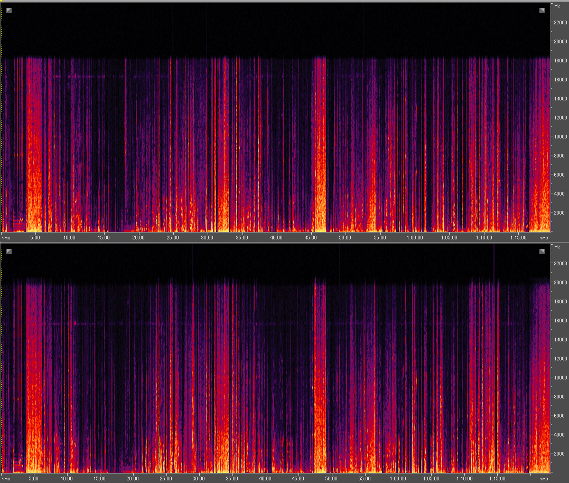The image size is (569, 483).
Task: Click 1:05:00 on the lower spectrogram's time ruler
Action: 431,479
